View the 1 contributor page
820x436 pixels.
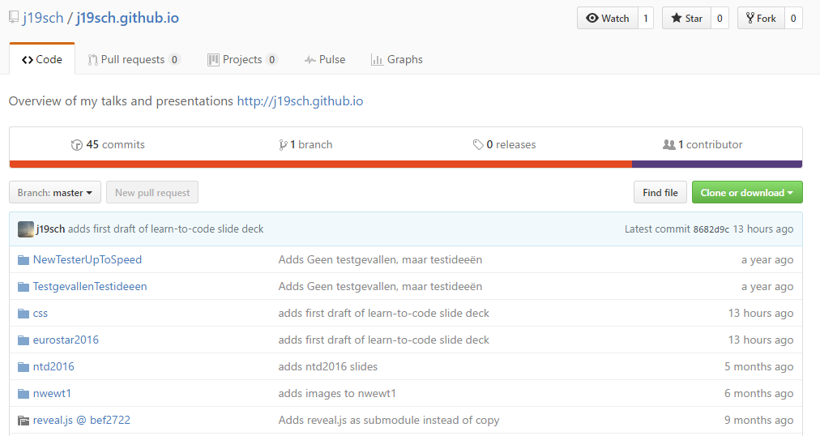[703, 145]
